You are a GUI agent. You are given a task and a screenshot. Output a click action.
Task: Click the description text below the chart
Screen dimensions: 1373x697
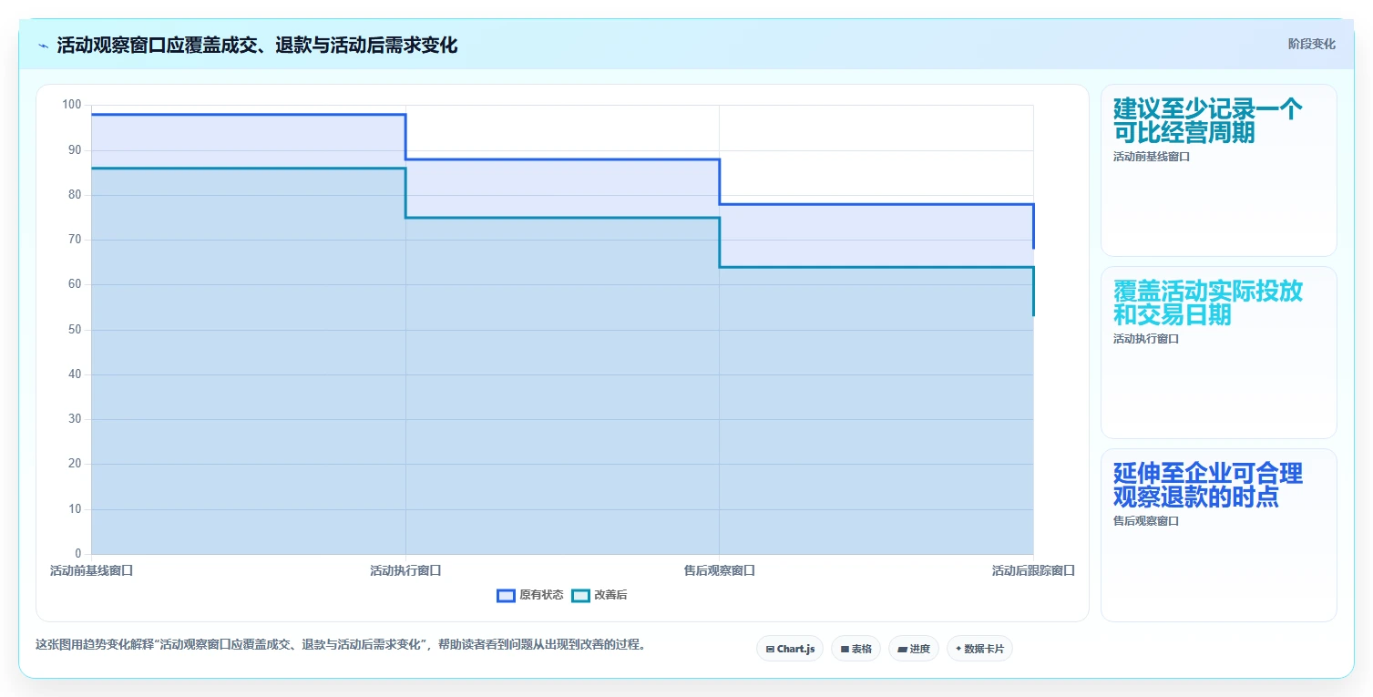pyautogui.click(x=341, y=645)
